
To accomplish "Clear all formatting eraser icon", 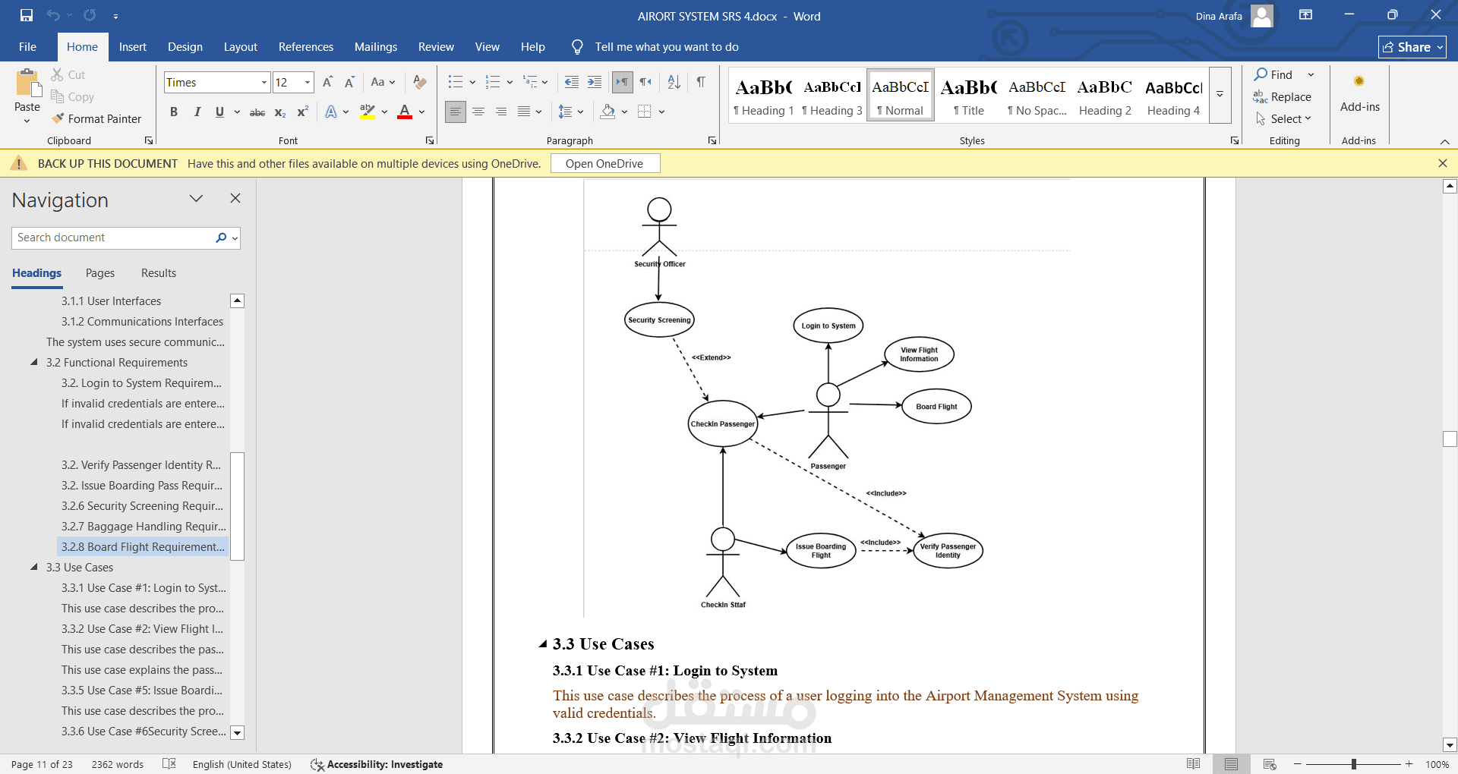I will [419, 82].
